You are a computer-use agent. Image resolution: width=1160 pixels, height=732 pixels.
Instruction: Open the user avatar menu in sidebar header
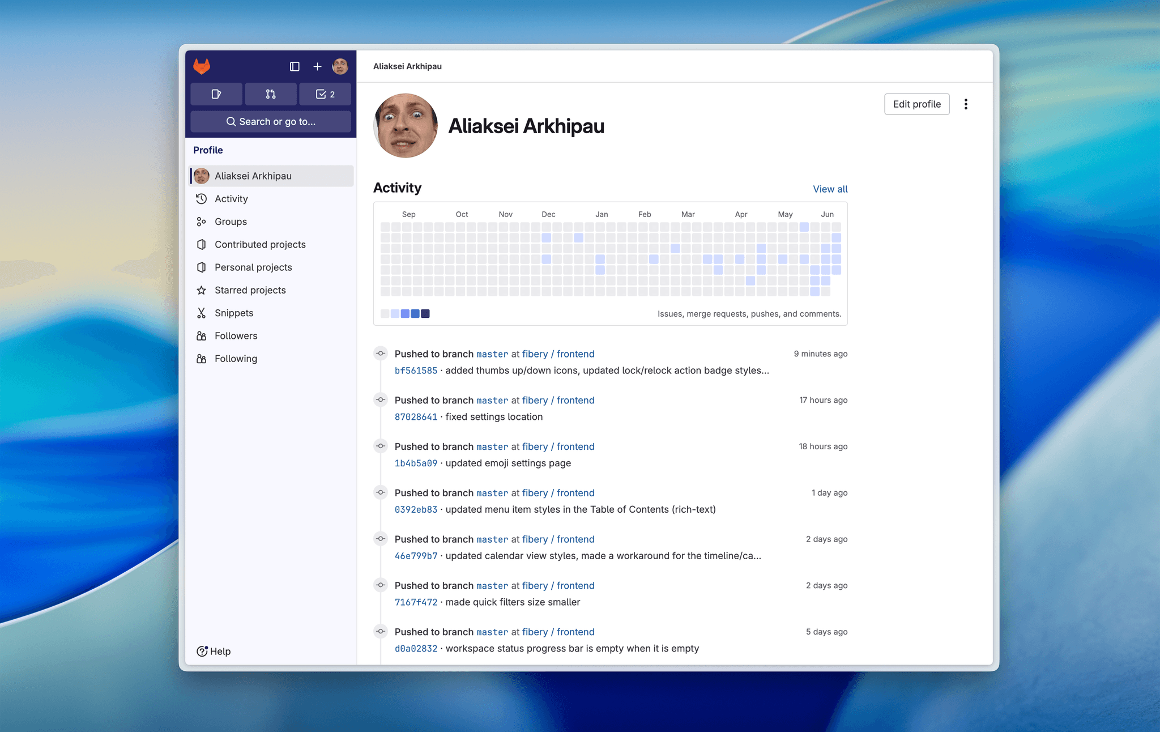coord(340,66)
